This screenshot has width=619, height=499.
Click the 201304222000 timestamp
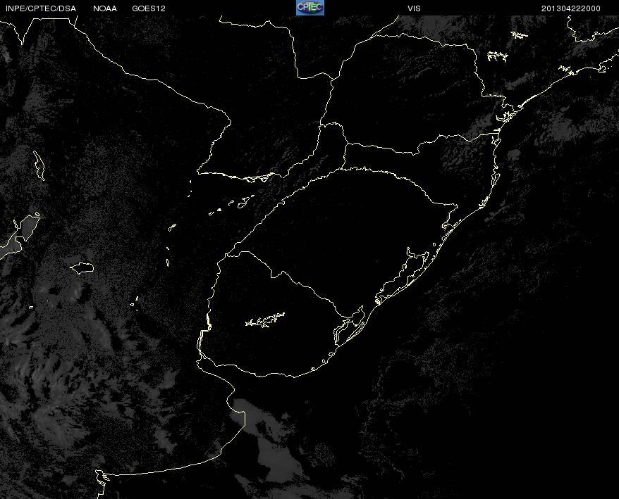(571, 8)
